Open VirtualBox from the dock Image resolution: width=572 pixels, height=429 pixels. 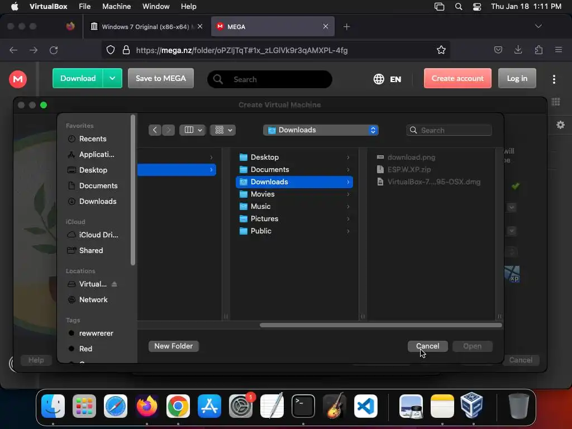tap(471, 406)
